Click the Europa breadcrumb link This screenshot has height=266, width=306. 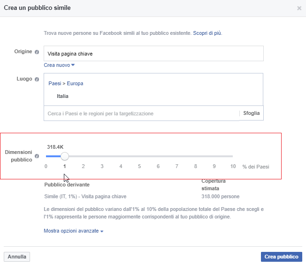[75, 83]
